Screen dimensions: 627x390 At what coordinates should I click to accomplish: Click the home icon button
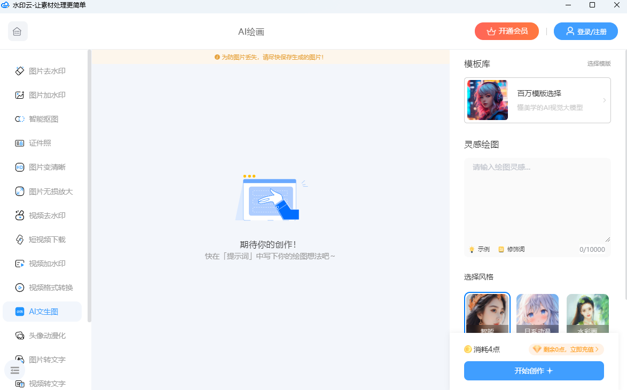(x=18, y=31)
